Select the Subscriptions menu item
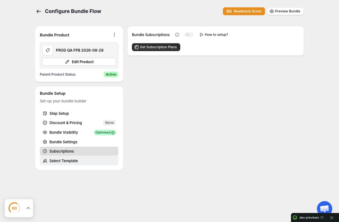This screenshot has height=222, width=339. (79, 151)
